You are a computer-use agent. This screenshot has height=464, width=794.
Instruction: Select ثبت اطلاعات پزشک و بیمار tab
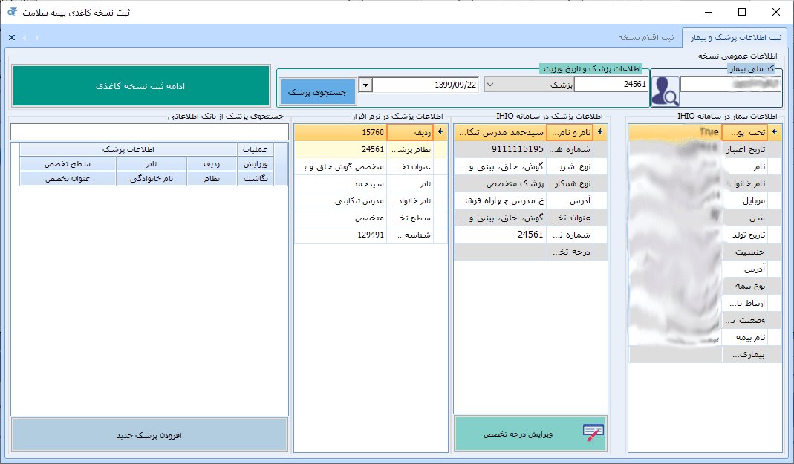coord(735,38)
